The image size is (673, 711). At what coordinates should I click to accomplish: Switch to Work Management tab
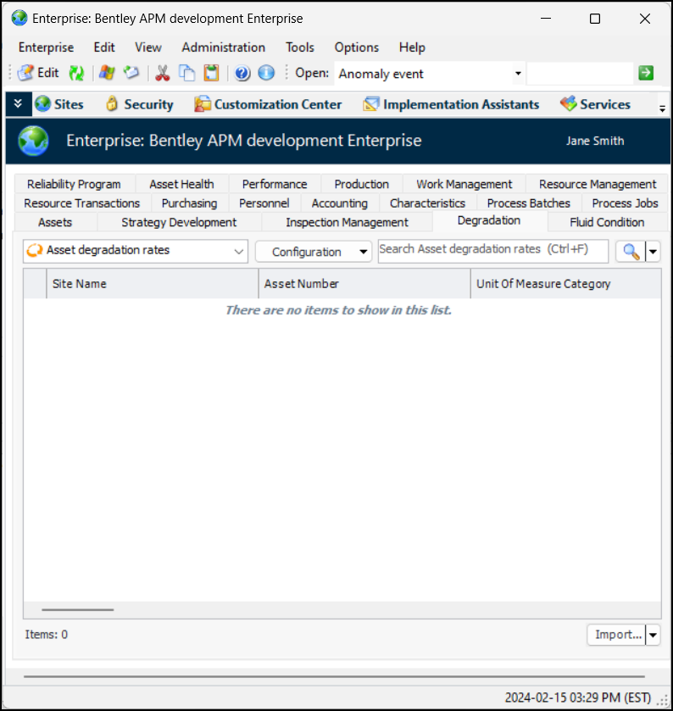[x=464, y=184]
